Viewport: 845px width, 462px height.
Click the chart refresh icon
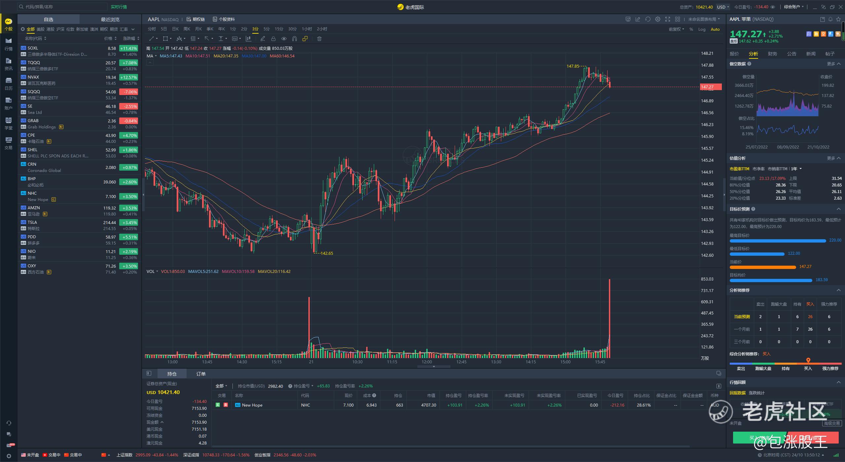tap(648, 19)
